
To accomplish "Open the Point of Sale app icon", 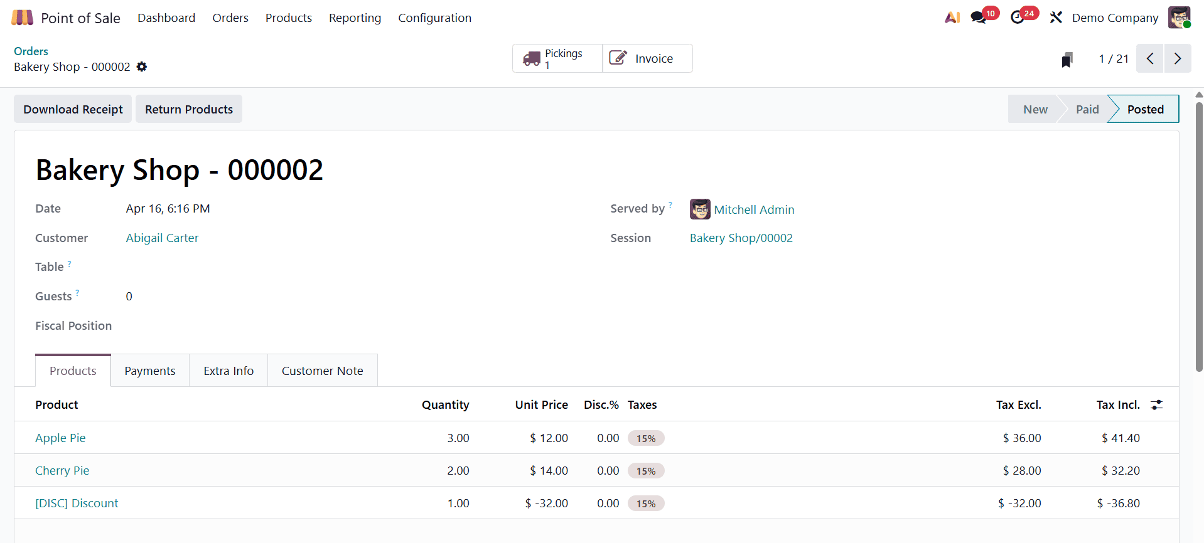I will pos(22,18).
